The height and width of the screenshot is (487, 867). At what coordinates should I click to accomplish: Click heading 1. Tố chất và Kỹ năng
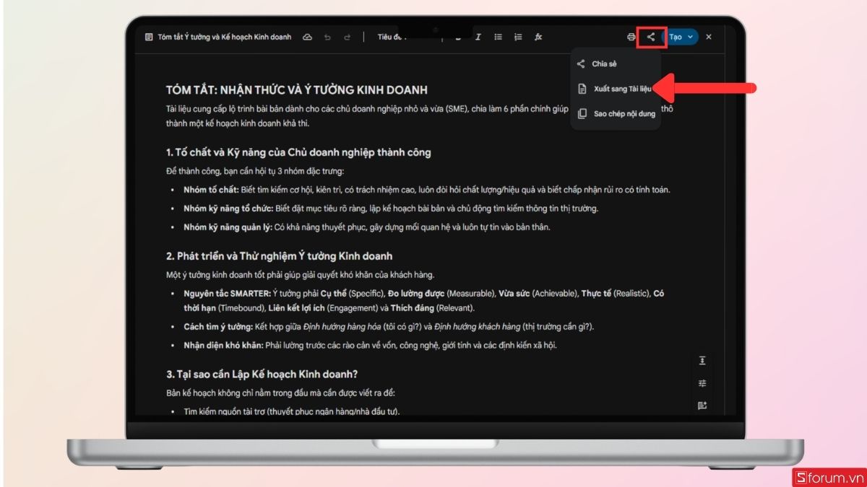(298, 152)
